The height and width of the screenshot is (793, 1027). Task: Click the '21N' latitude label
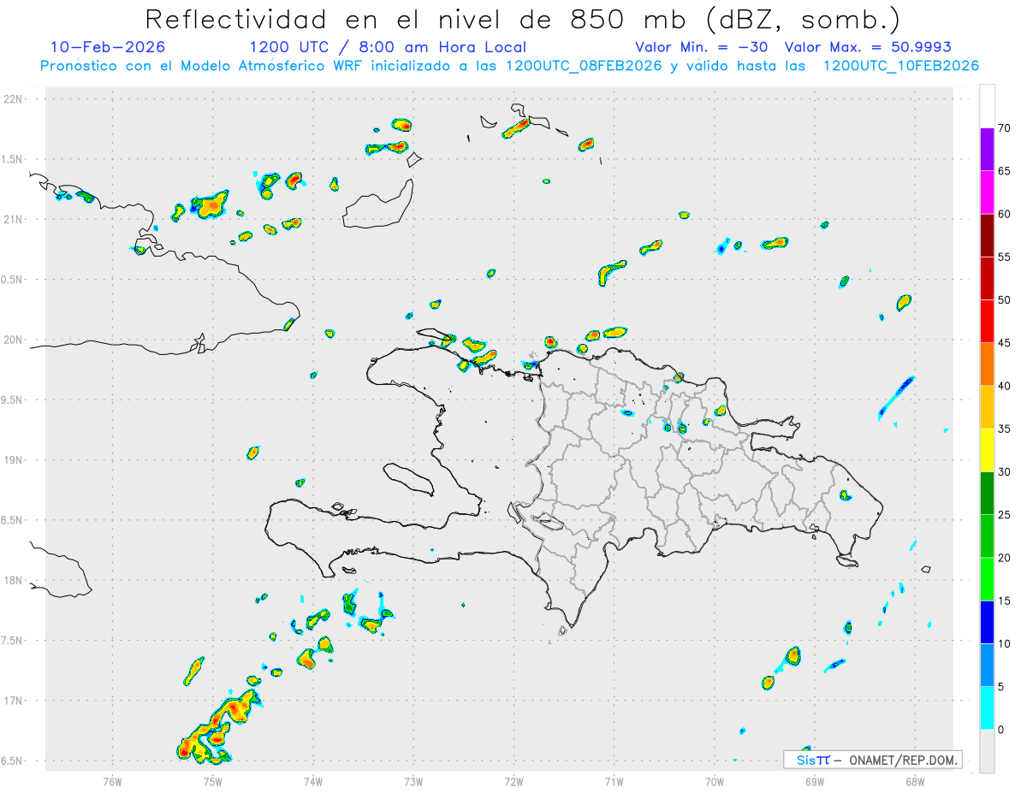13,220
